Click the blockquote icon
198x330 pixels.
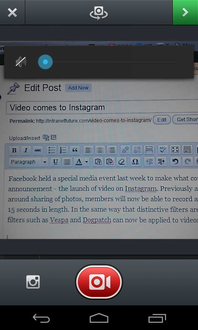click(x=75, y=150)
